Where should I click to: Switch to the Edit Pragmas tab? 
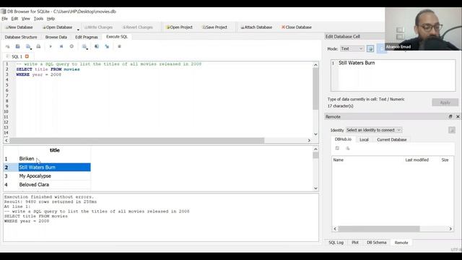point(87,37)
